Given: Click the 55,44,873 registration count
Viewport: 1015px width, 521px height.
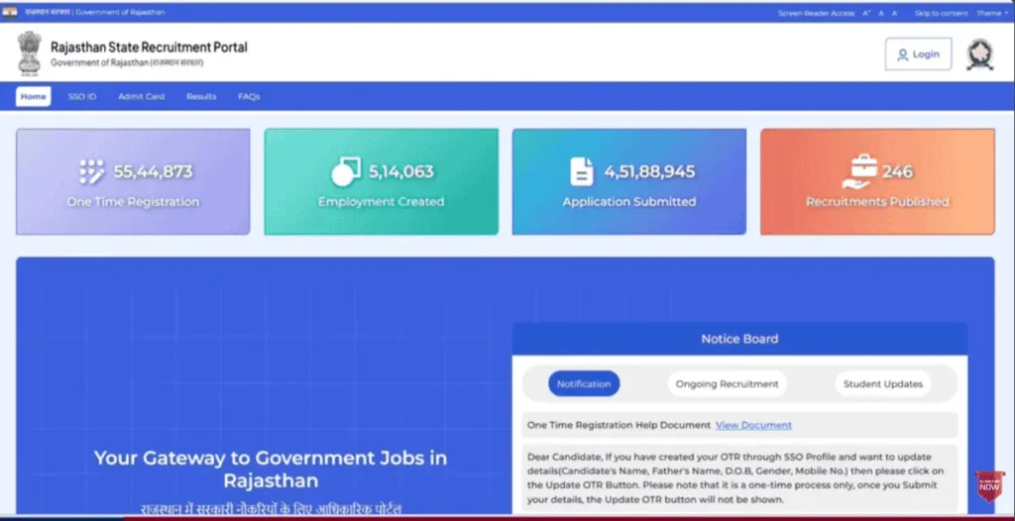Looking at the screenshot, I should tap(154, 171).
